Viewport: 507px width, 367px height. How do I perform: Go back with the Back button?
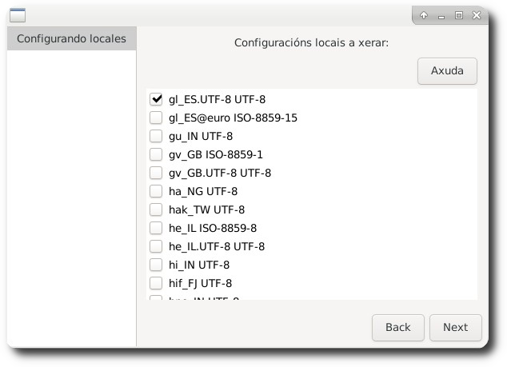click(397, 327)
